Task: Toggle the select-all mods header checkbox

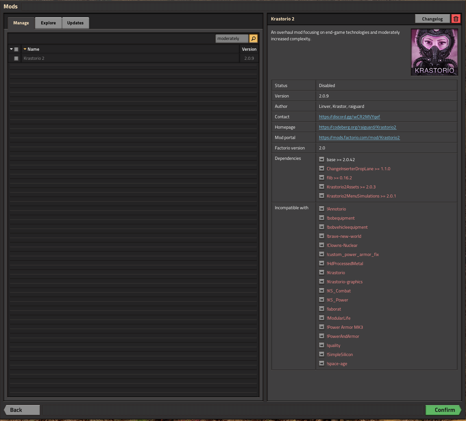Action: coord(16,49)
